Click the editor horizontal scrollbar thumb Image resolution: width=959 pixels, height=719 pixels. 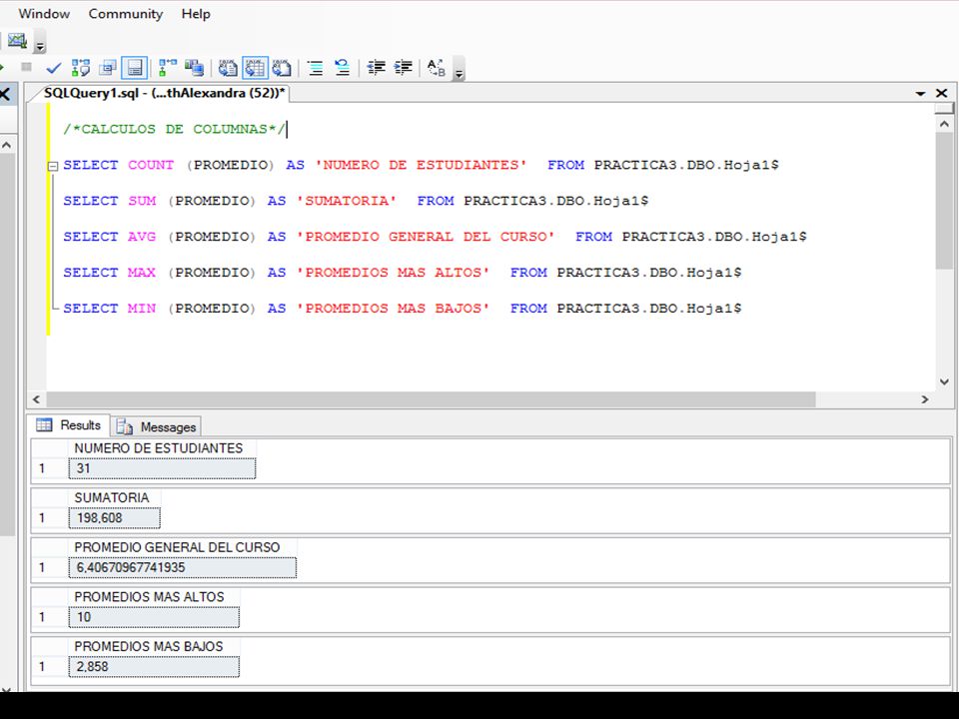(x=432, y=399)
